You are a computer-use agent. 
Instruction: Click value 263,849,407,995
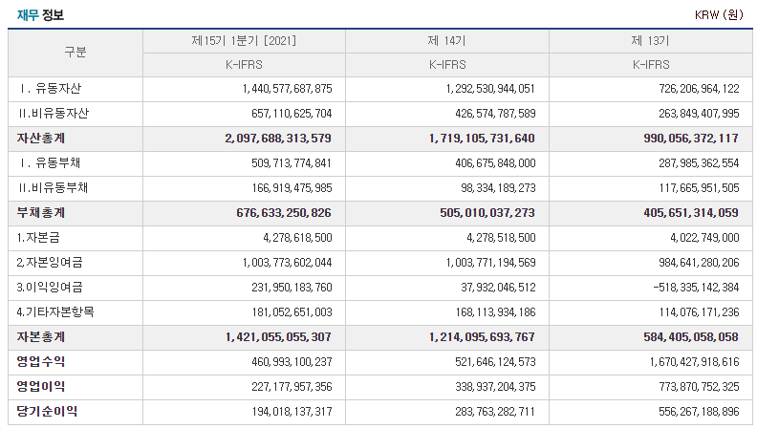tap(699, 114)
